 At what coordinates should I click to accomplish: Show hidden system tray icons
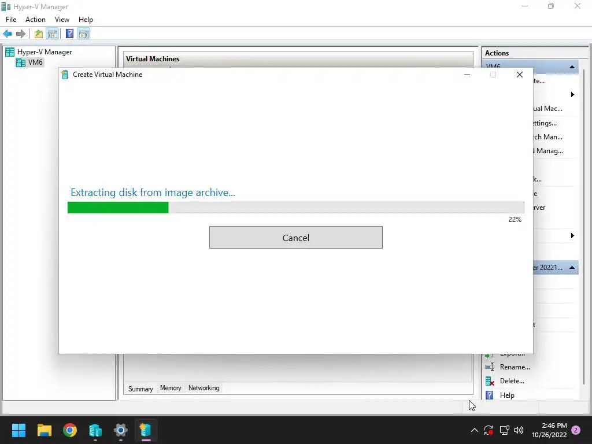pos(474,430)
